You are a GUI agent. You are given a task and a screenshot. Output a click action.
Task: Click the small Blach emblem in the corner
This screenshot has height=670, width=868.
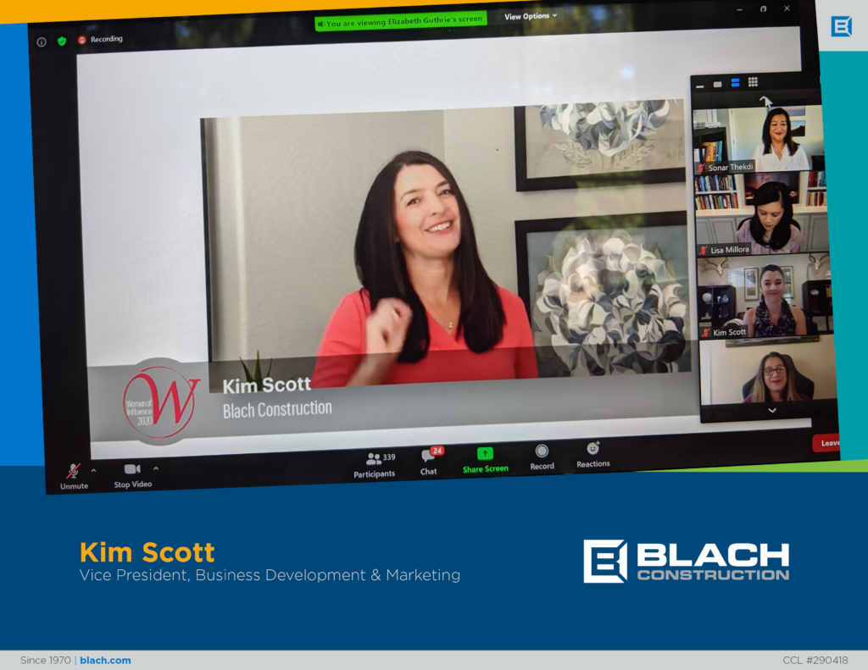tap(842, 26)
